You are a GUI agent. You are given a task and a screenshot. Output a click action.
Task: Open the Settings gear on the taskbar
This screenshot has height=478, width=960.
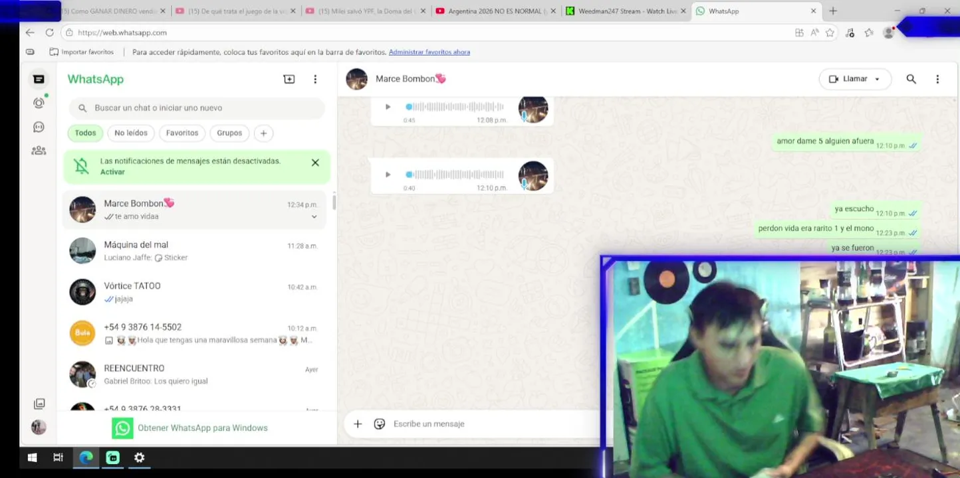[139, 457]
